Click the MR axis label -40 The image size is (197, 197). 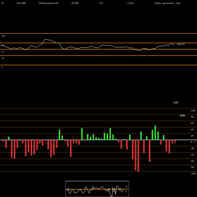tap(192, 155)
